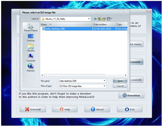Open the View menu icon
Viewport: 162px width, 126px height.
(x=109, y=19)
